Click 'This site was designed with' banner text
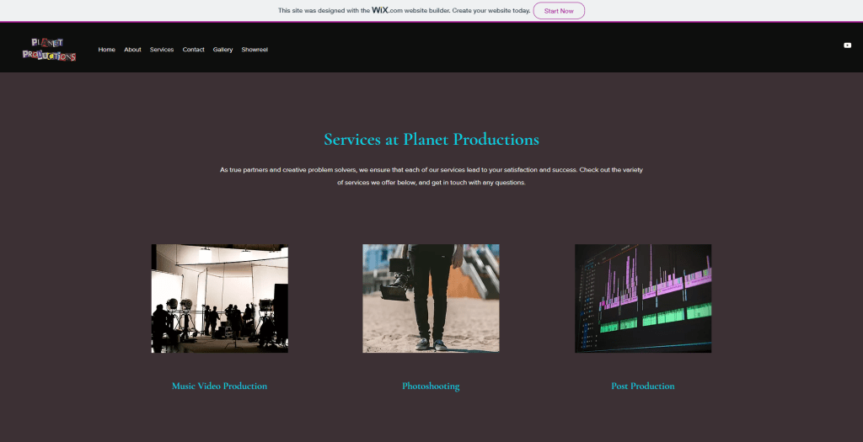Screen dimensions: 863x442 pos(324,11)
